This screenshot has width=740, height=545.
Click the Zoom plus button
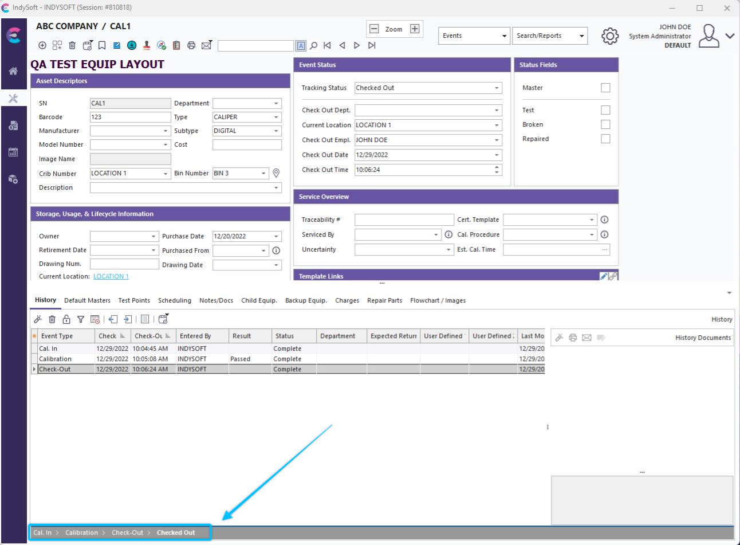[415, 29]
